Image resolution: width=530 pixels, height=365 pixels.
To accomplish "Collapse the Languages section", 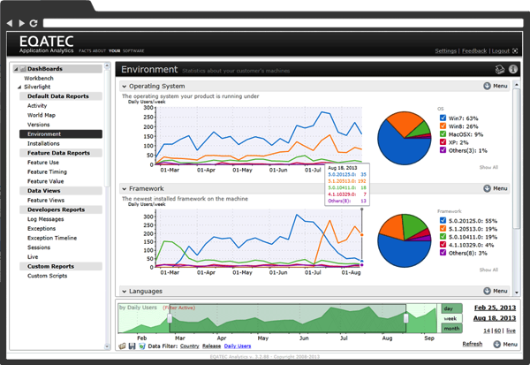I will click(x=124, y=292).
